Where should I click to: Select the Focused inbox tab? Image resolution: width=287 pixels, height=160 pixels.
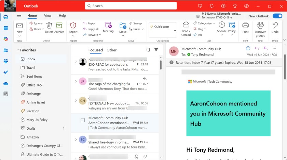(96, 50)
